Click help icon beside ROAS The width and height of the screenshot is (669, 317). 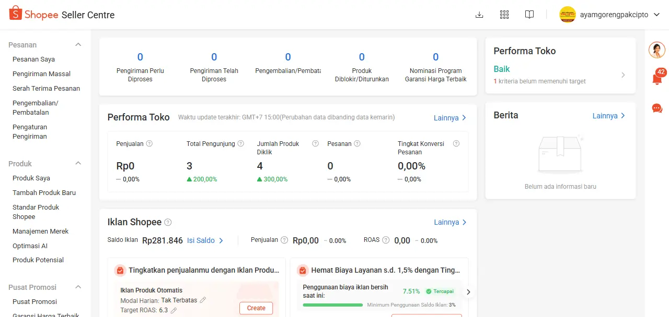coord(386,240)
